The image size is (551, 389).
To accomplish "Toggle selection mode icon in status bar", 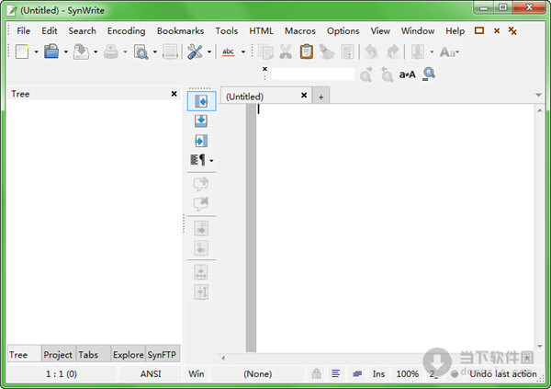I will click(x=357, y=373).
